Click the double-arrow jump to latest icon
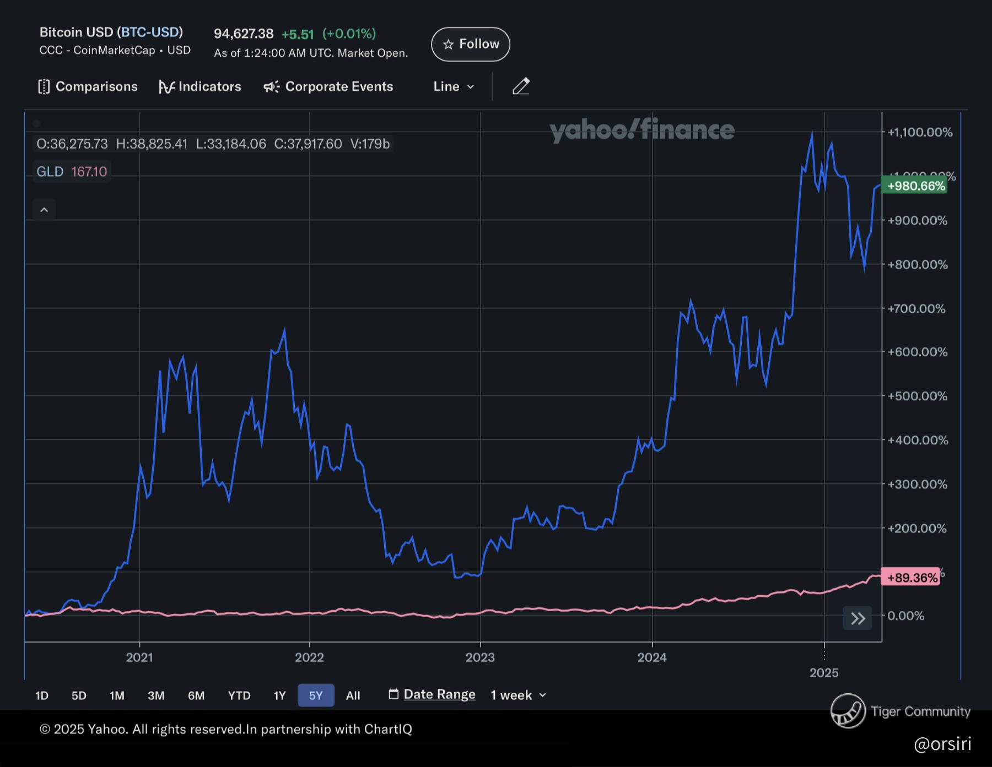Screen dimensions: 992x767 coord(858,618)
